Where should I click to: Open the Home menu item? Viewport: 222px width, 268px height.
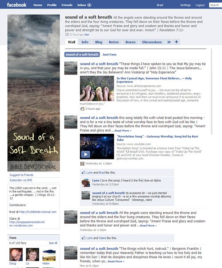click(x=38, y=5)
